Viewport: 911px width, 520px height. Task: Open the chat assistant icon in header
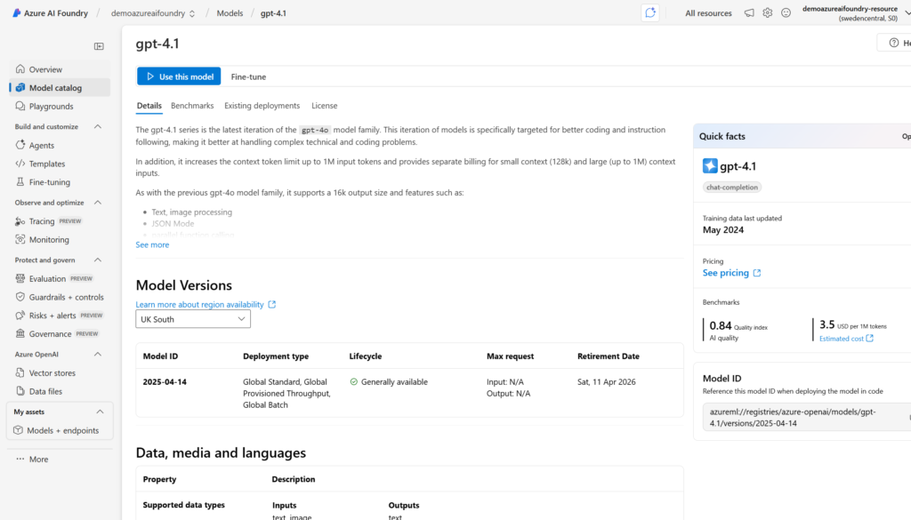click(650, 12)
